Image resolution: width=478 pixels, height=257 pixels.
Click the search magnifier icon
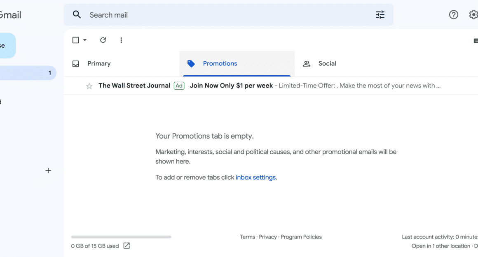point(77,15)
